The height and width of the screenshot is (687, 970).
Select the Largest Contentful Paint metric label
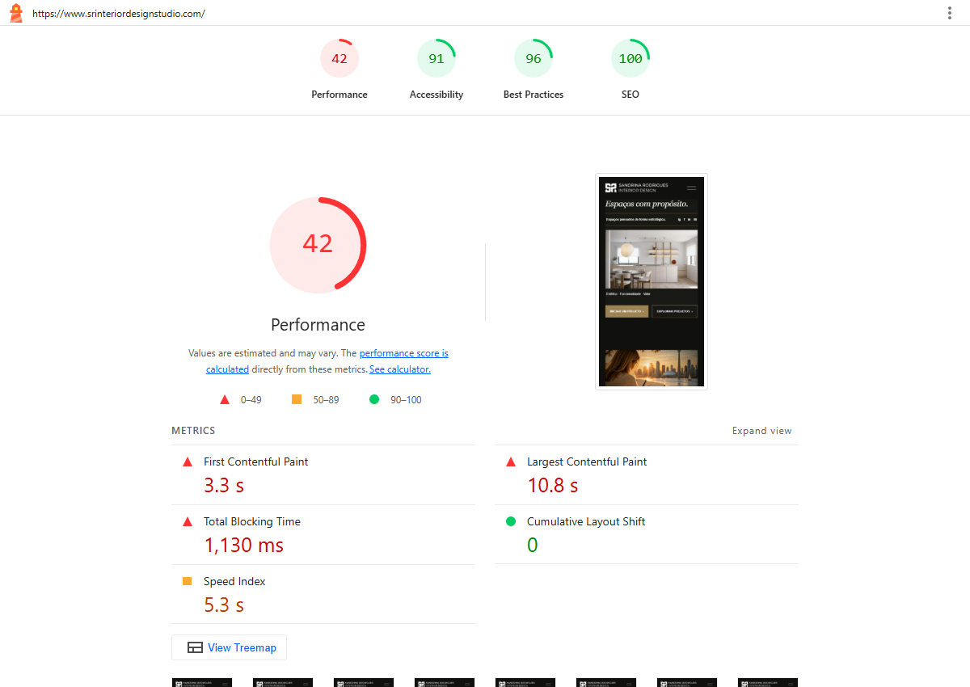(x=587, y=462)
